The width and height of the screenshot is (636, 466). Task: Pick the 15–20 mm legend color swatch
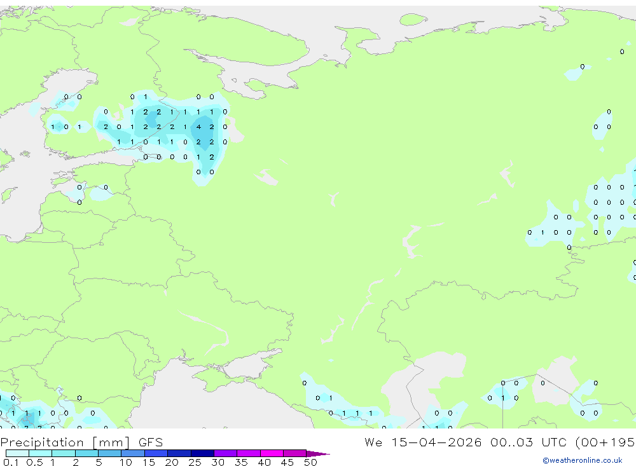coord(156,453)
